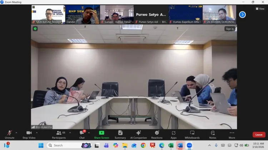Expand video options arrow next to Stop Video
Viewport: 268px width, 150px height.
(36, 133)
